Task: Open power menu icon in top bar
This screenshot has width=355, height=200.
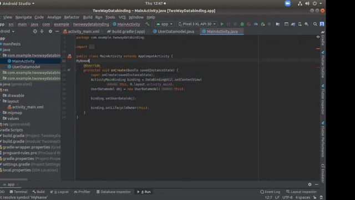Action: pyautogui.click(x=315, y=3)
